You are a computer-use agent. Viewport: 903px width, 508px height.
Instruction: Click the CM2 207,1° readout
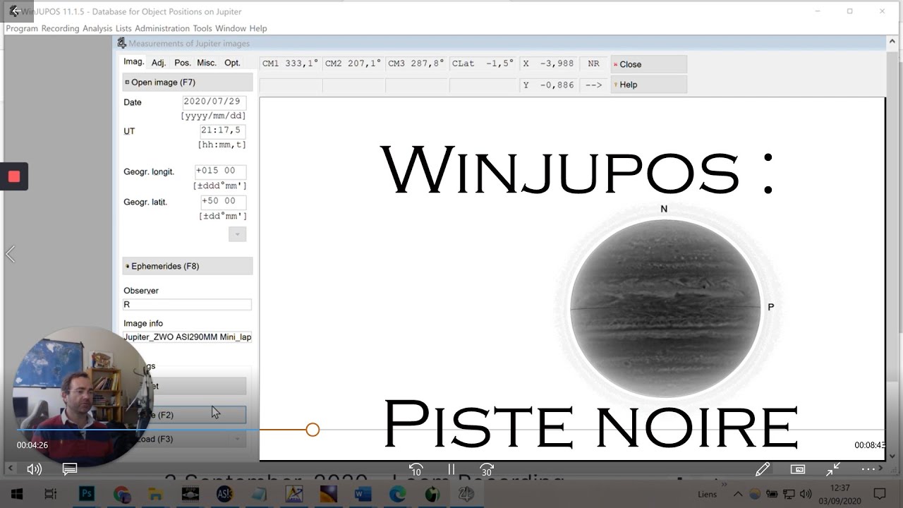pos(353,64)
